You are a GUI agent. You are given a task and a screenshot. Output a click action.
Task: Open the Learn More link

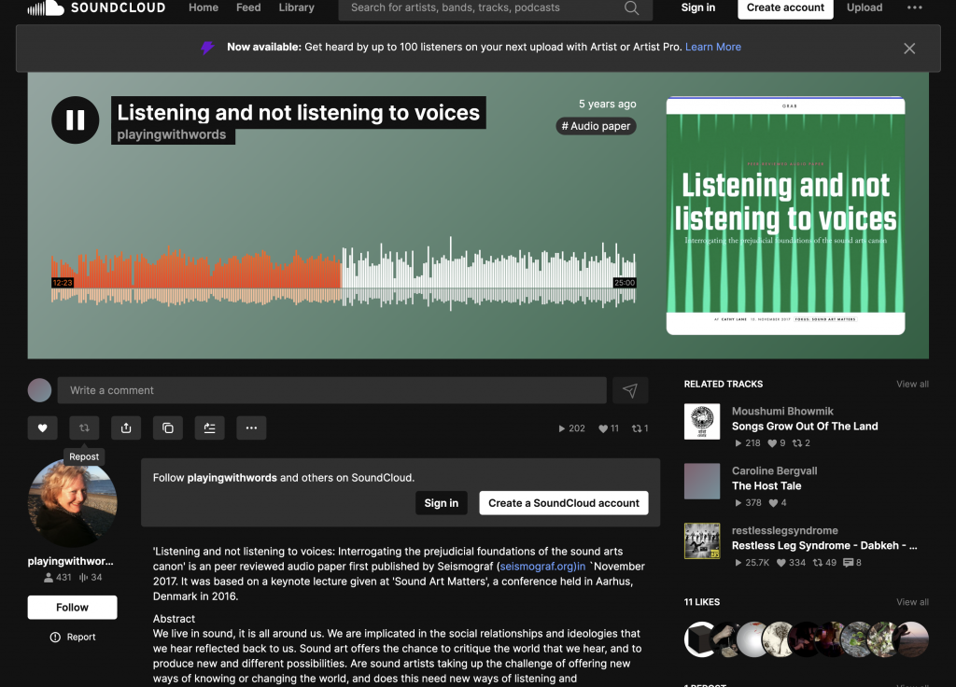click(713, 47)
